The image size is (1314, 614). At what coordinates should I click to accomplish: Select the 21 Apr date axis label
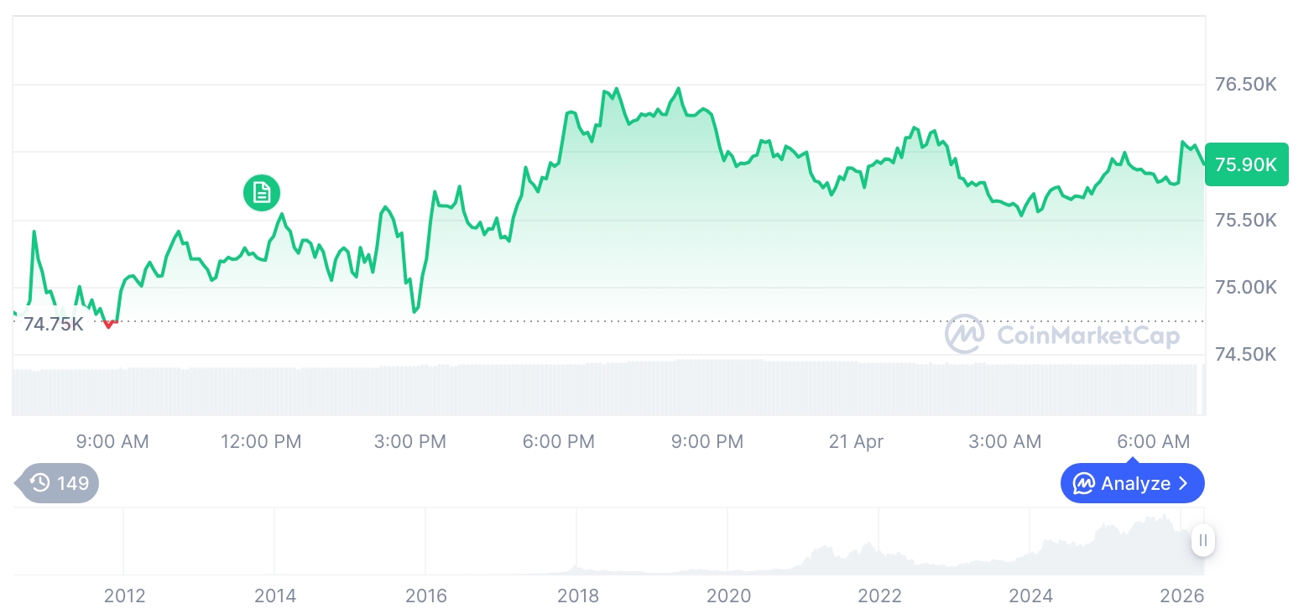coord(856,441)
